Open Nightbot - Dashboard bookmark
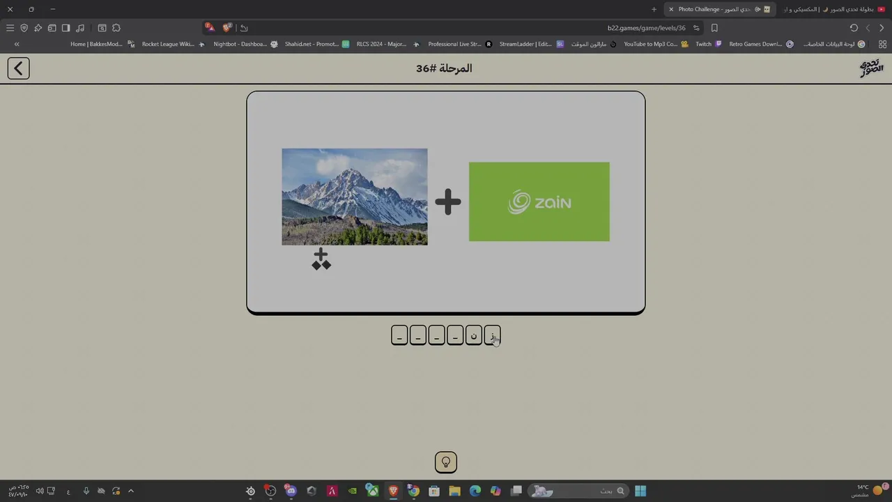The image size is (892, 502). [245, 44]
